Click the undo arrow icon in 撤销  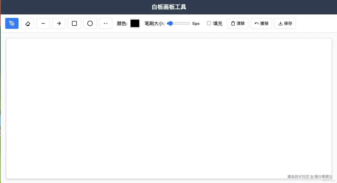[x=256, y=23]
